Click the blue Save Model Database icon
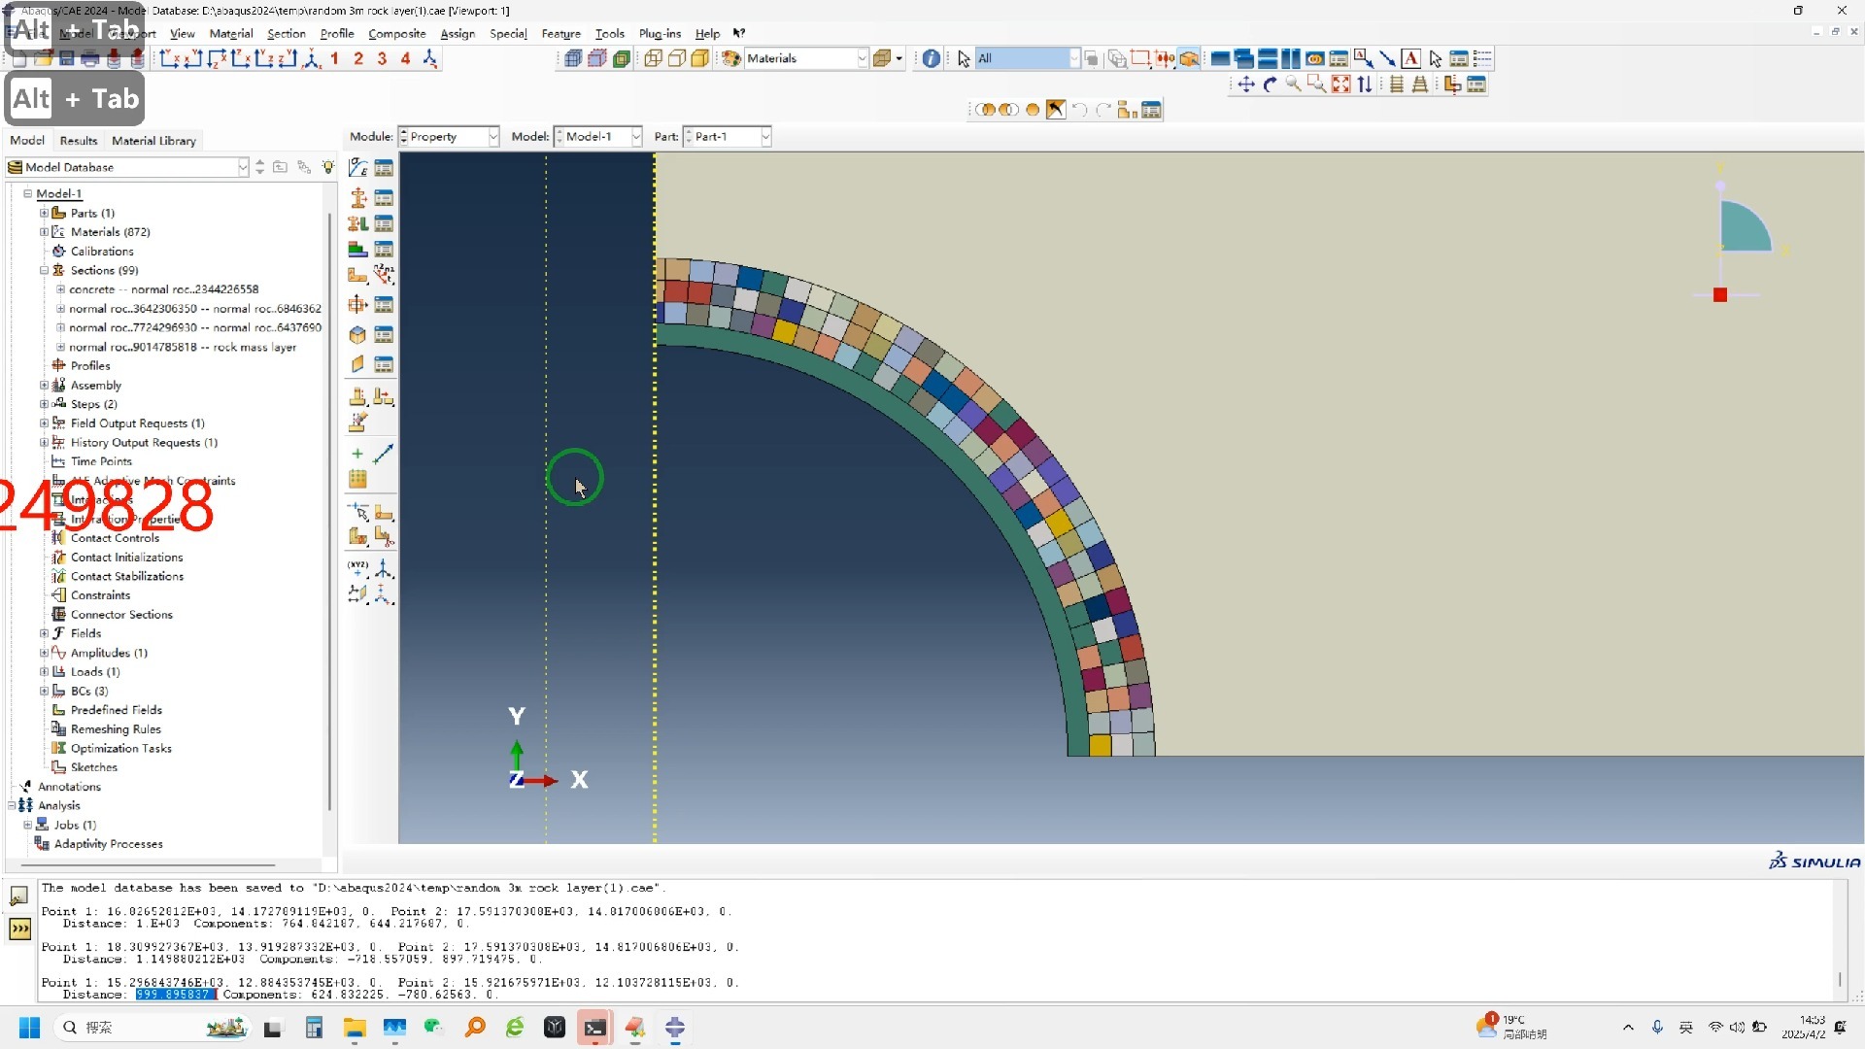Screen dimensions: 1865x1049 [67, 59]
